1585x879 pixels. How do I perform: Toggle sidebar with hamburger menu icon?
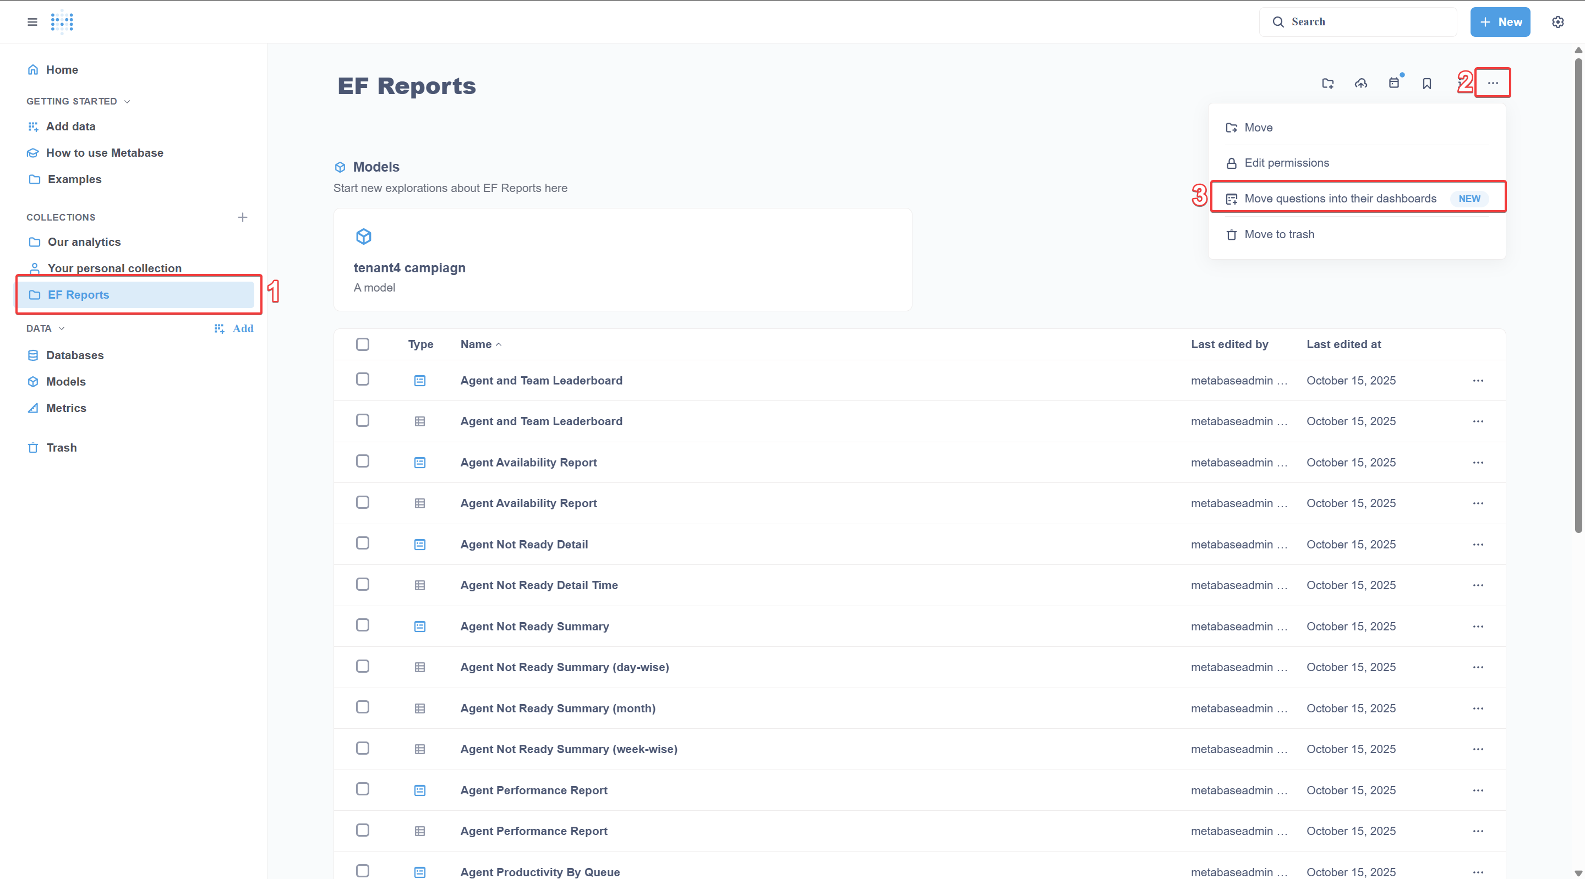click(x=32, y=22)
